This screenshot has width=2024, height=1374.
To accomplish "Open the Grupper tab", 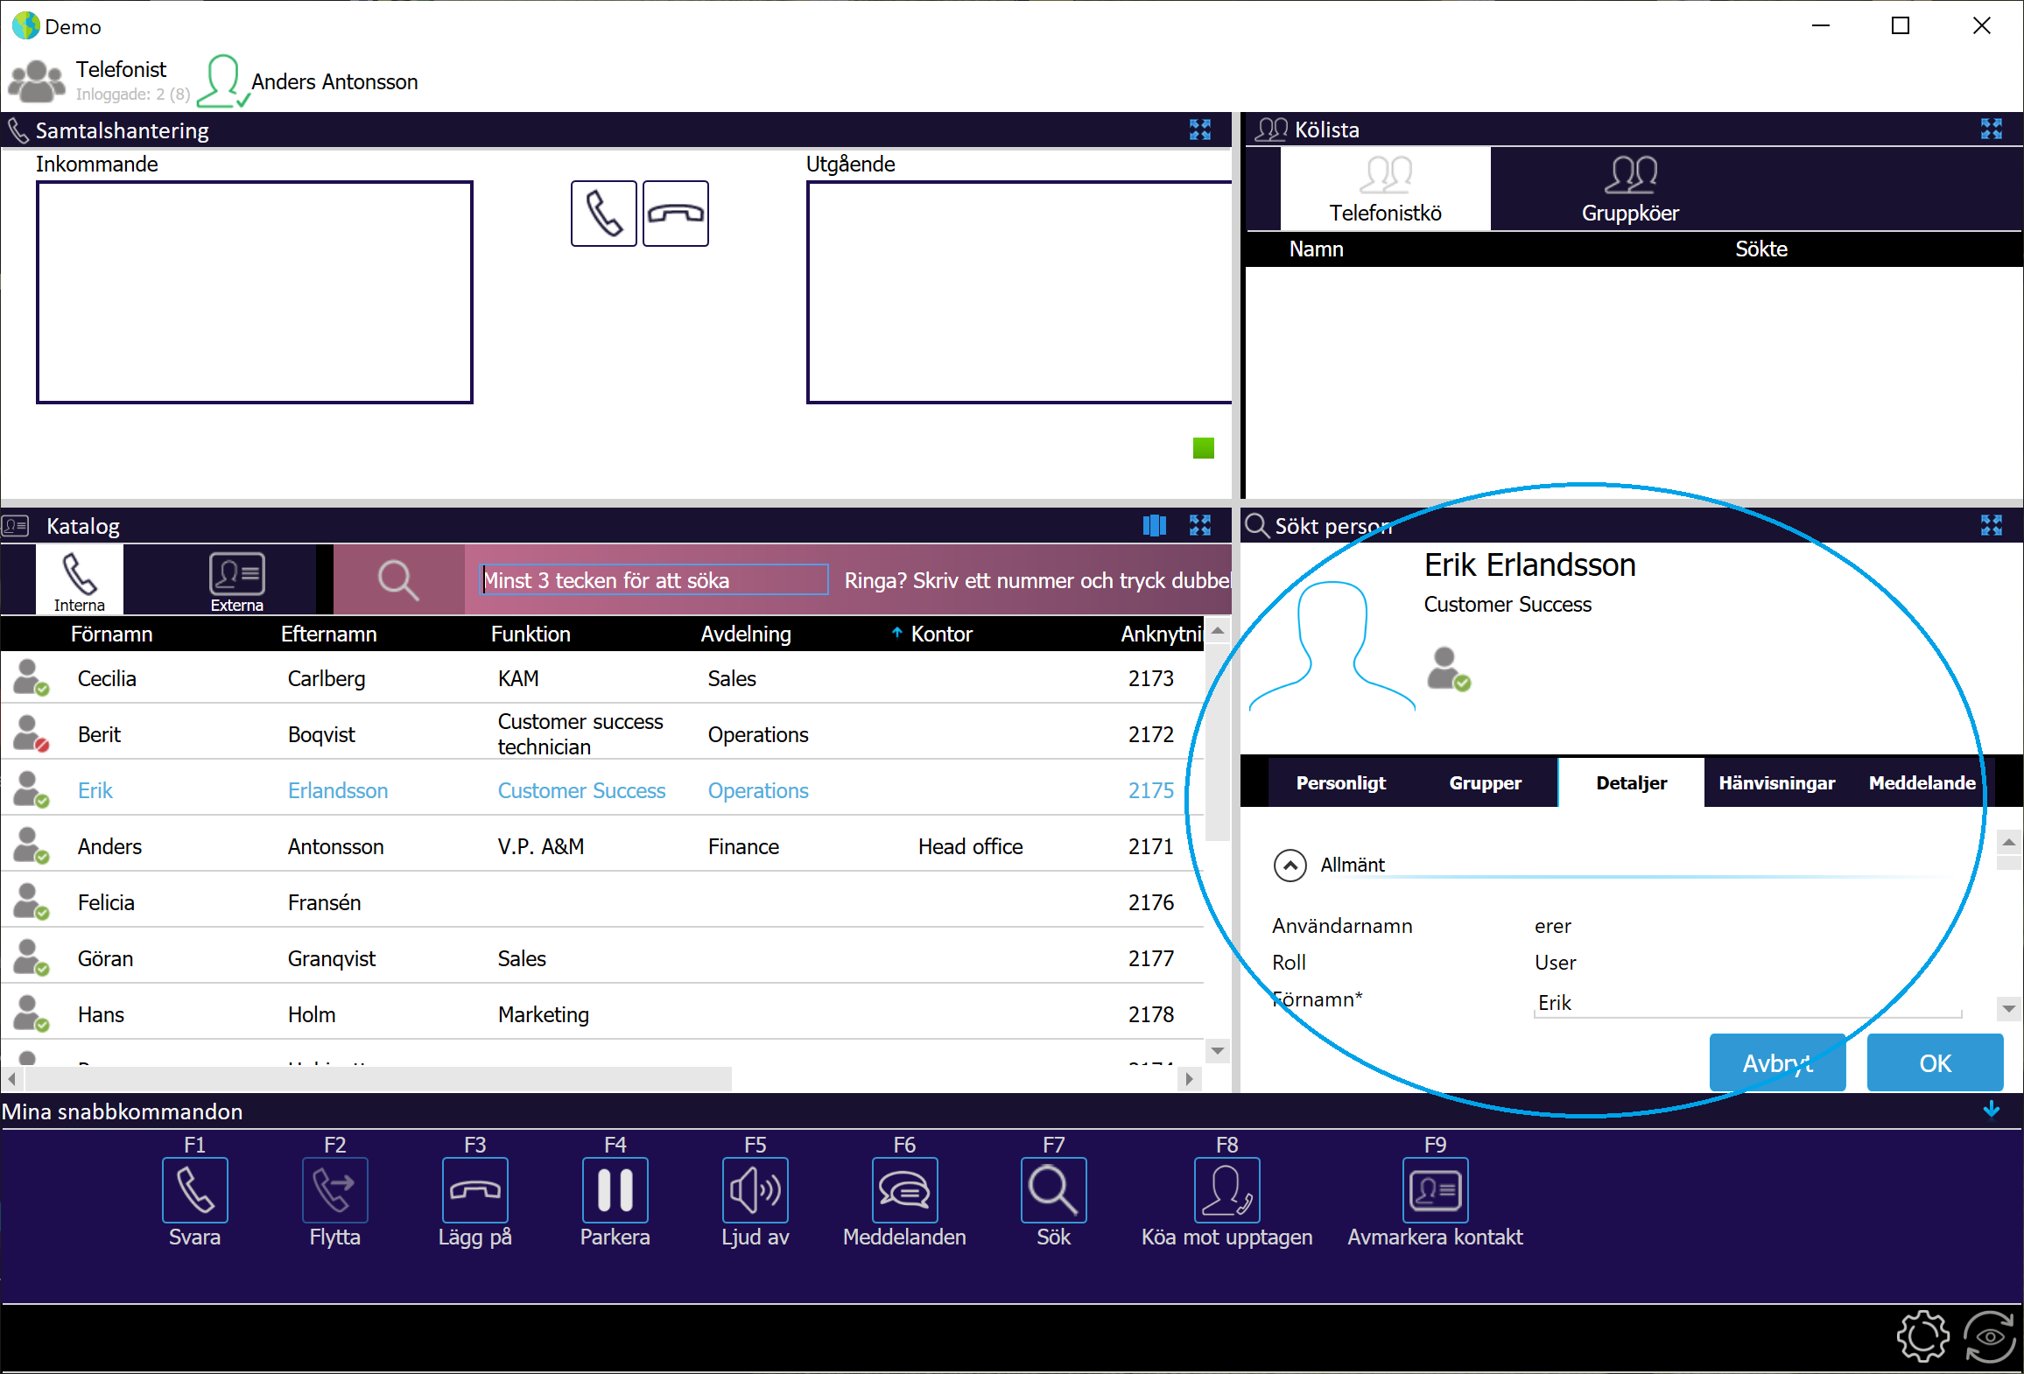I will click(x=1485, y=782).
